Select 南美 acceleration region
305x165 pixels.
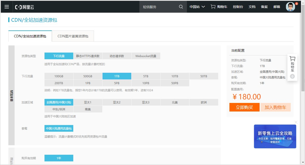(88, 109)
